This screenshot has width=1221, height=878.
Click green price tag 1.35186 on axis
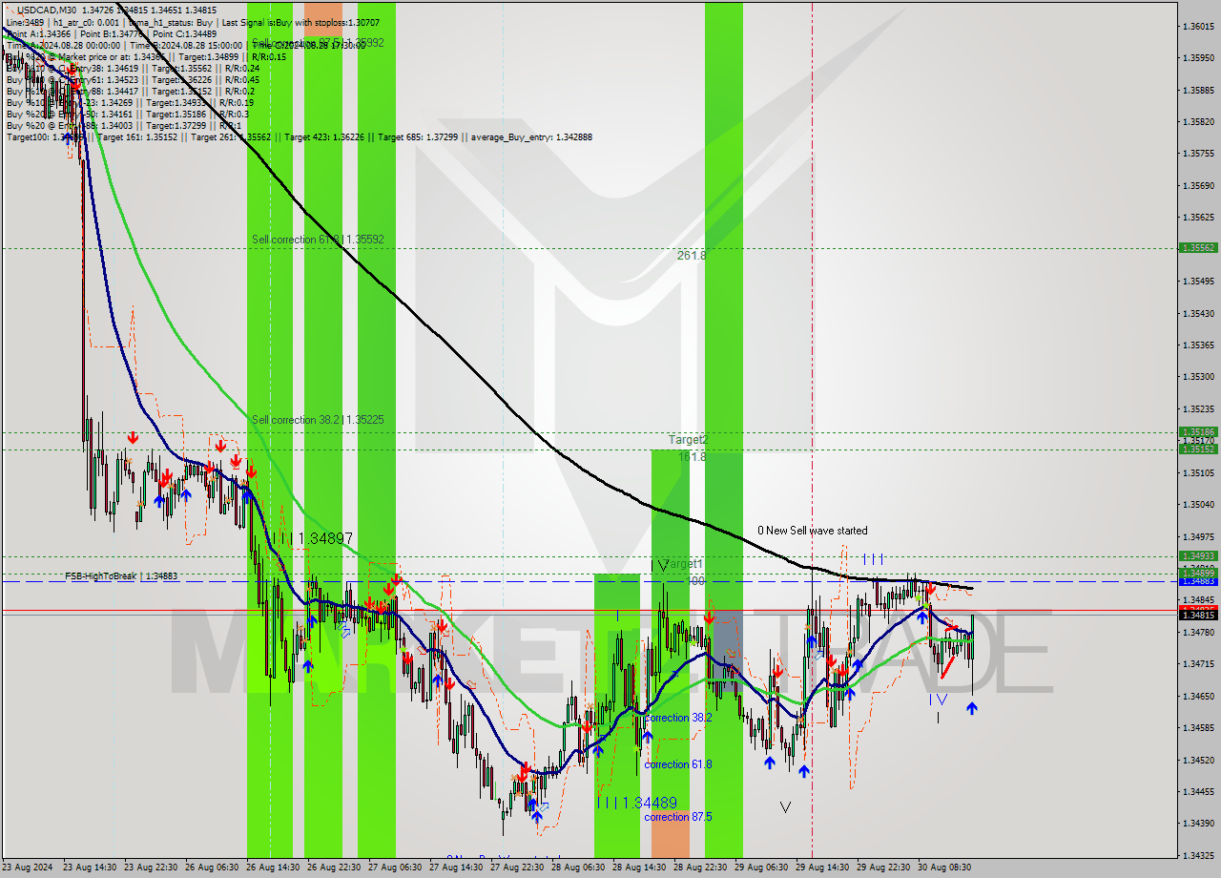click(x=1198, y=431)
